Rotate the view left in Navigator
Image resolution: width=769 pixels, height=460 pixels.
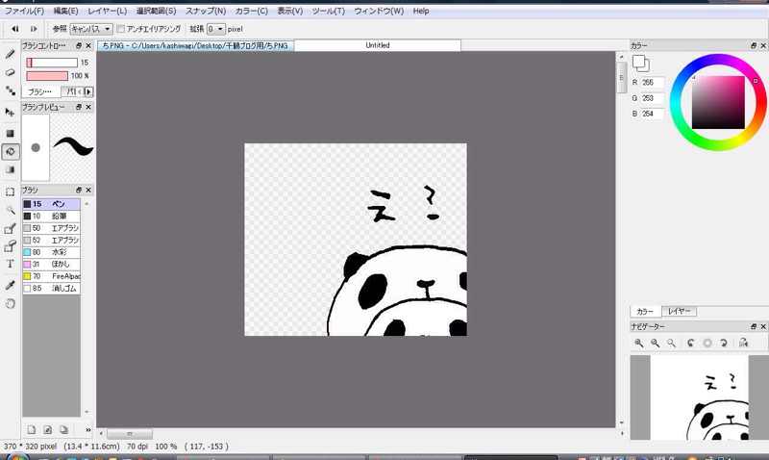tap(690, 344)
